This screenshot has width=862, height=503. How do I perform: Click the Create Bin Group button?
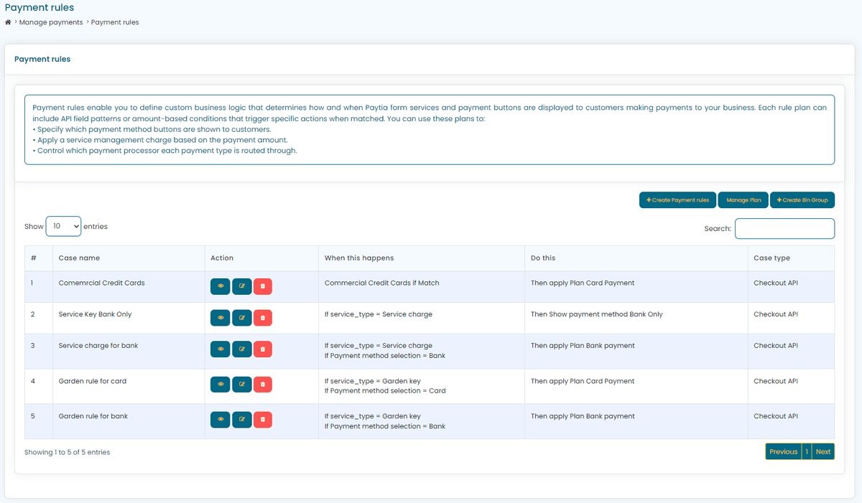point(802,200)
